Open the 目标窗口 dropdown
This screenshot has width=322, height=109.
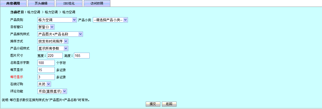coord(46,27)
